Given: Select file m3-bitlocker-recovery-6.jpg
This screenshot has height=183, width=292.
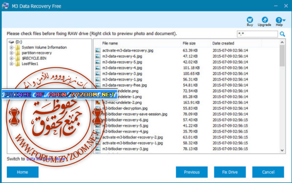Looking at the screenshot, I should (125, 120).
